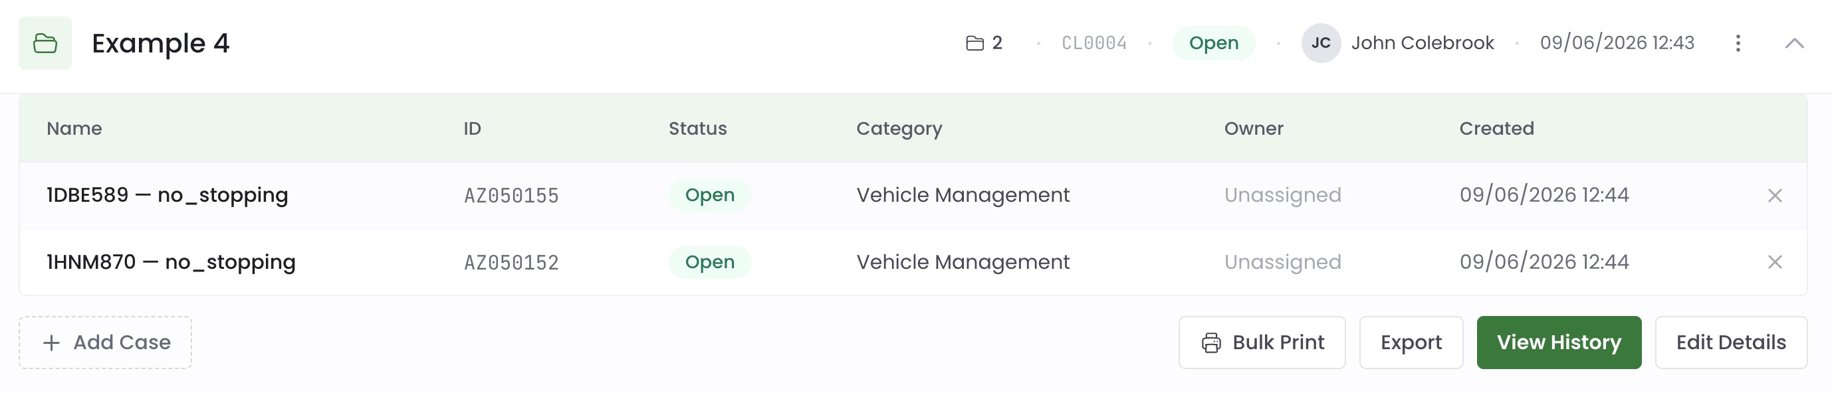Sort by the Created column header
Viewport: 1832px width, 393px height.
[1496, 129]
